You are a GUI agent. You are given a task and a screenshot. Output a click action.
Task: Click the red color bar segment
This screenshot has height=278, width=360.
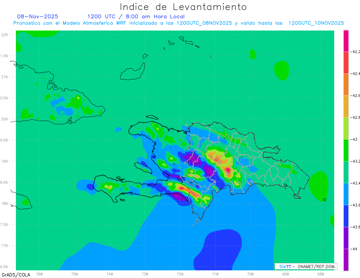click(346, 62)
